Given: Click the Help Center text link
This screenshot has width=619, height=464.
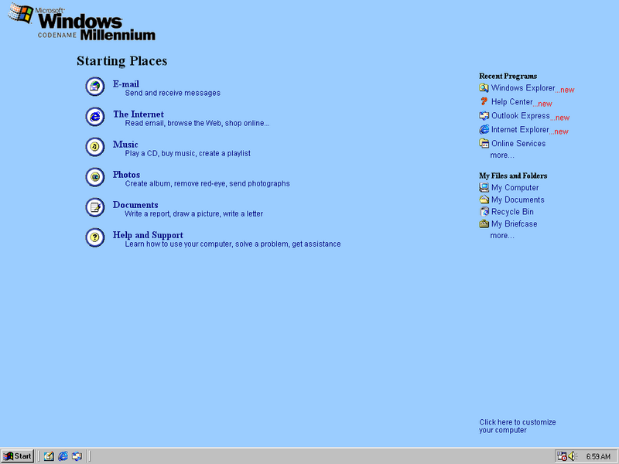Looking at the screenshot, I should (512, 102).
